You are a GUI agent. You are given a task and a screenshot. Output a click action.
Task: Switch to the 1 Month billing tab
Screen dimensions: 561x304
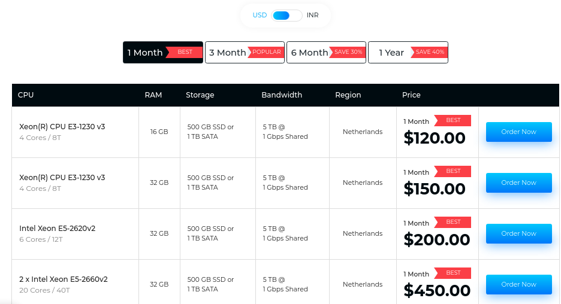(145, 53)
